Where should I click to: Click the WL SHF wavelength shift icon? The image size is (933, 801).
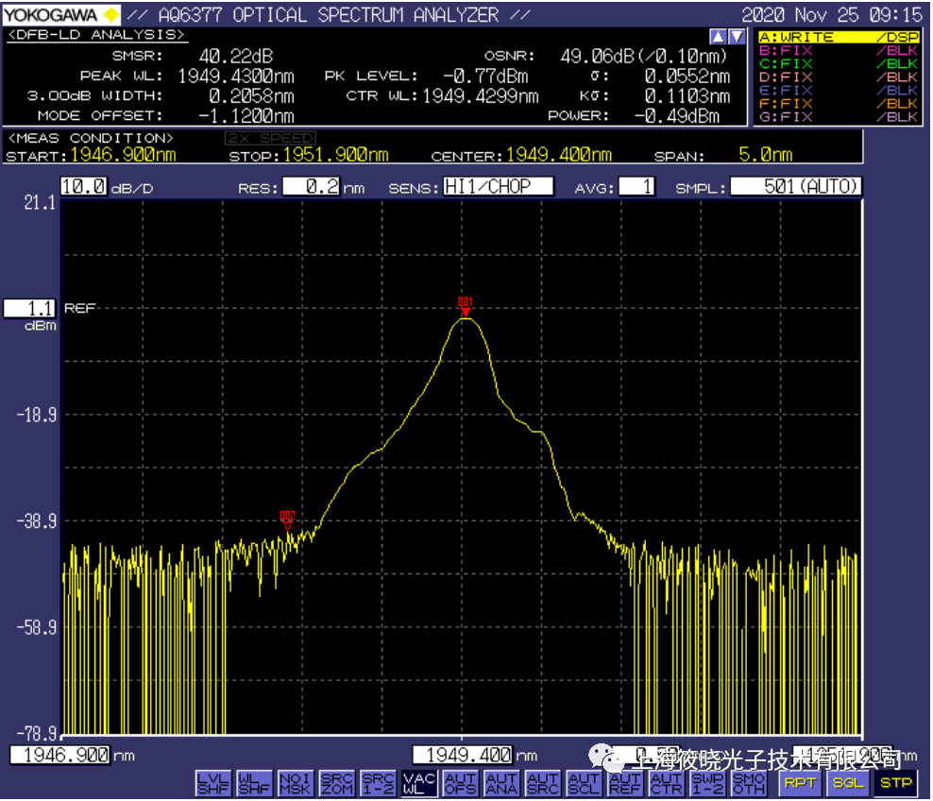tap(254, 783)
